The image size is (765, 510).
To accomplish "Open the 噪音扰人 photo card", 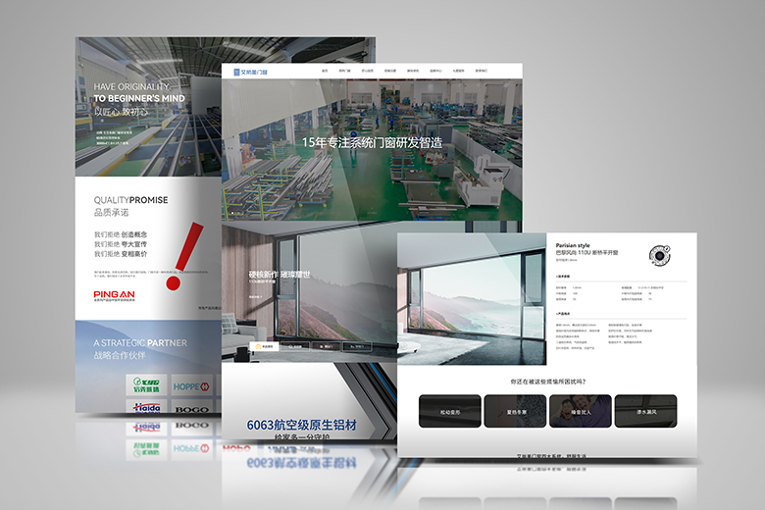I will point(580,411).
